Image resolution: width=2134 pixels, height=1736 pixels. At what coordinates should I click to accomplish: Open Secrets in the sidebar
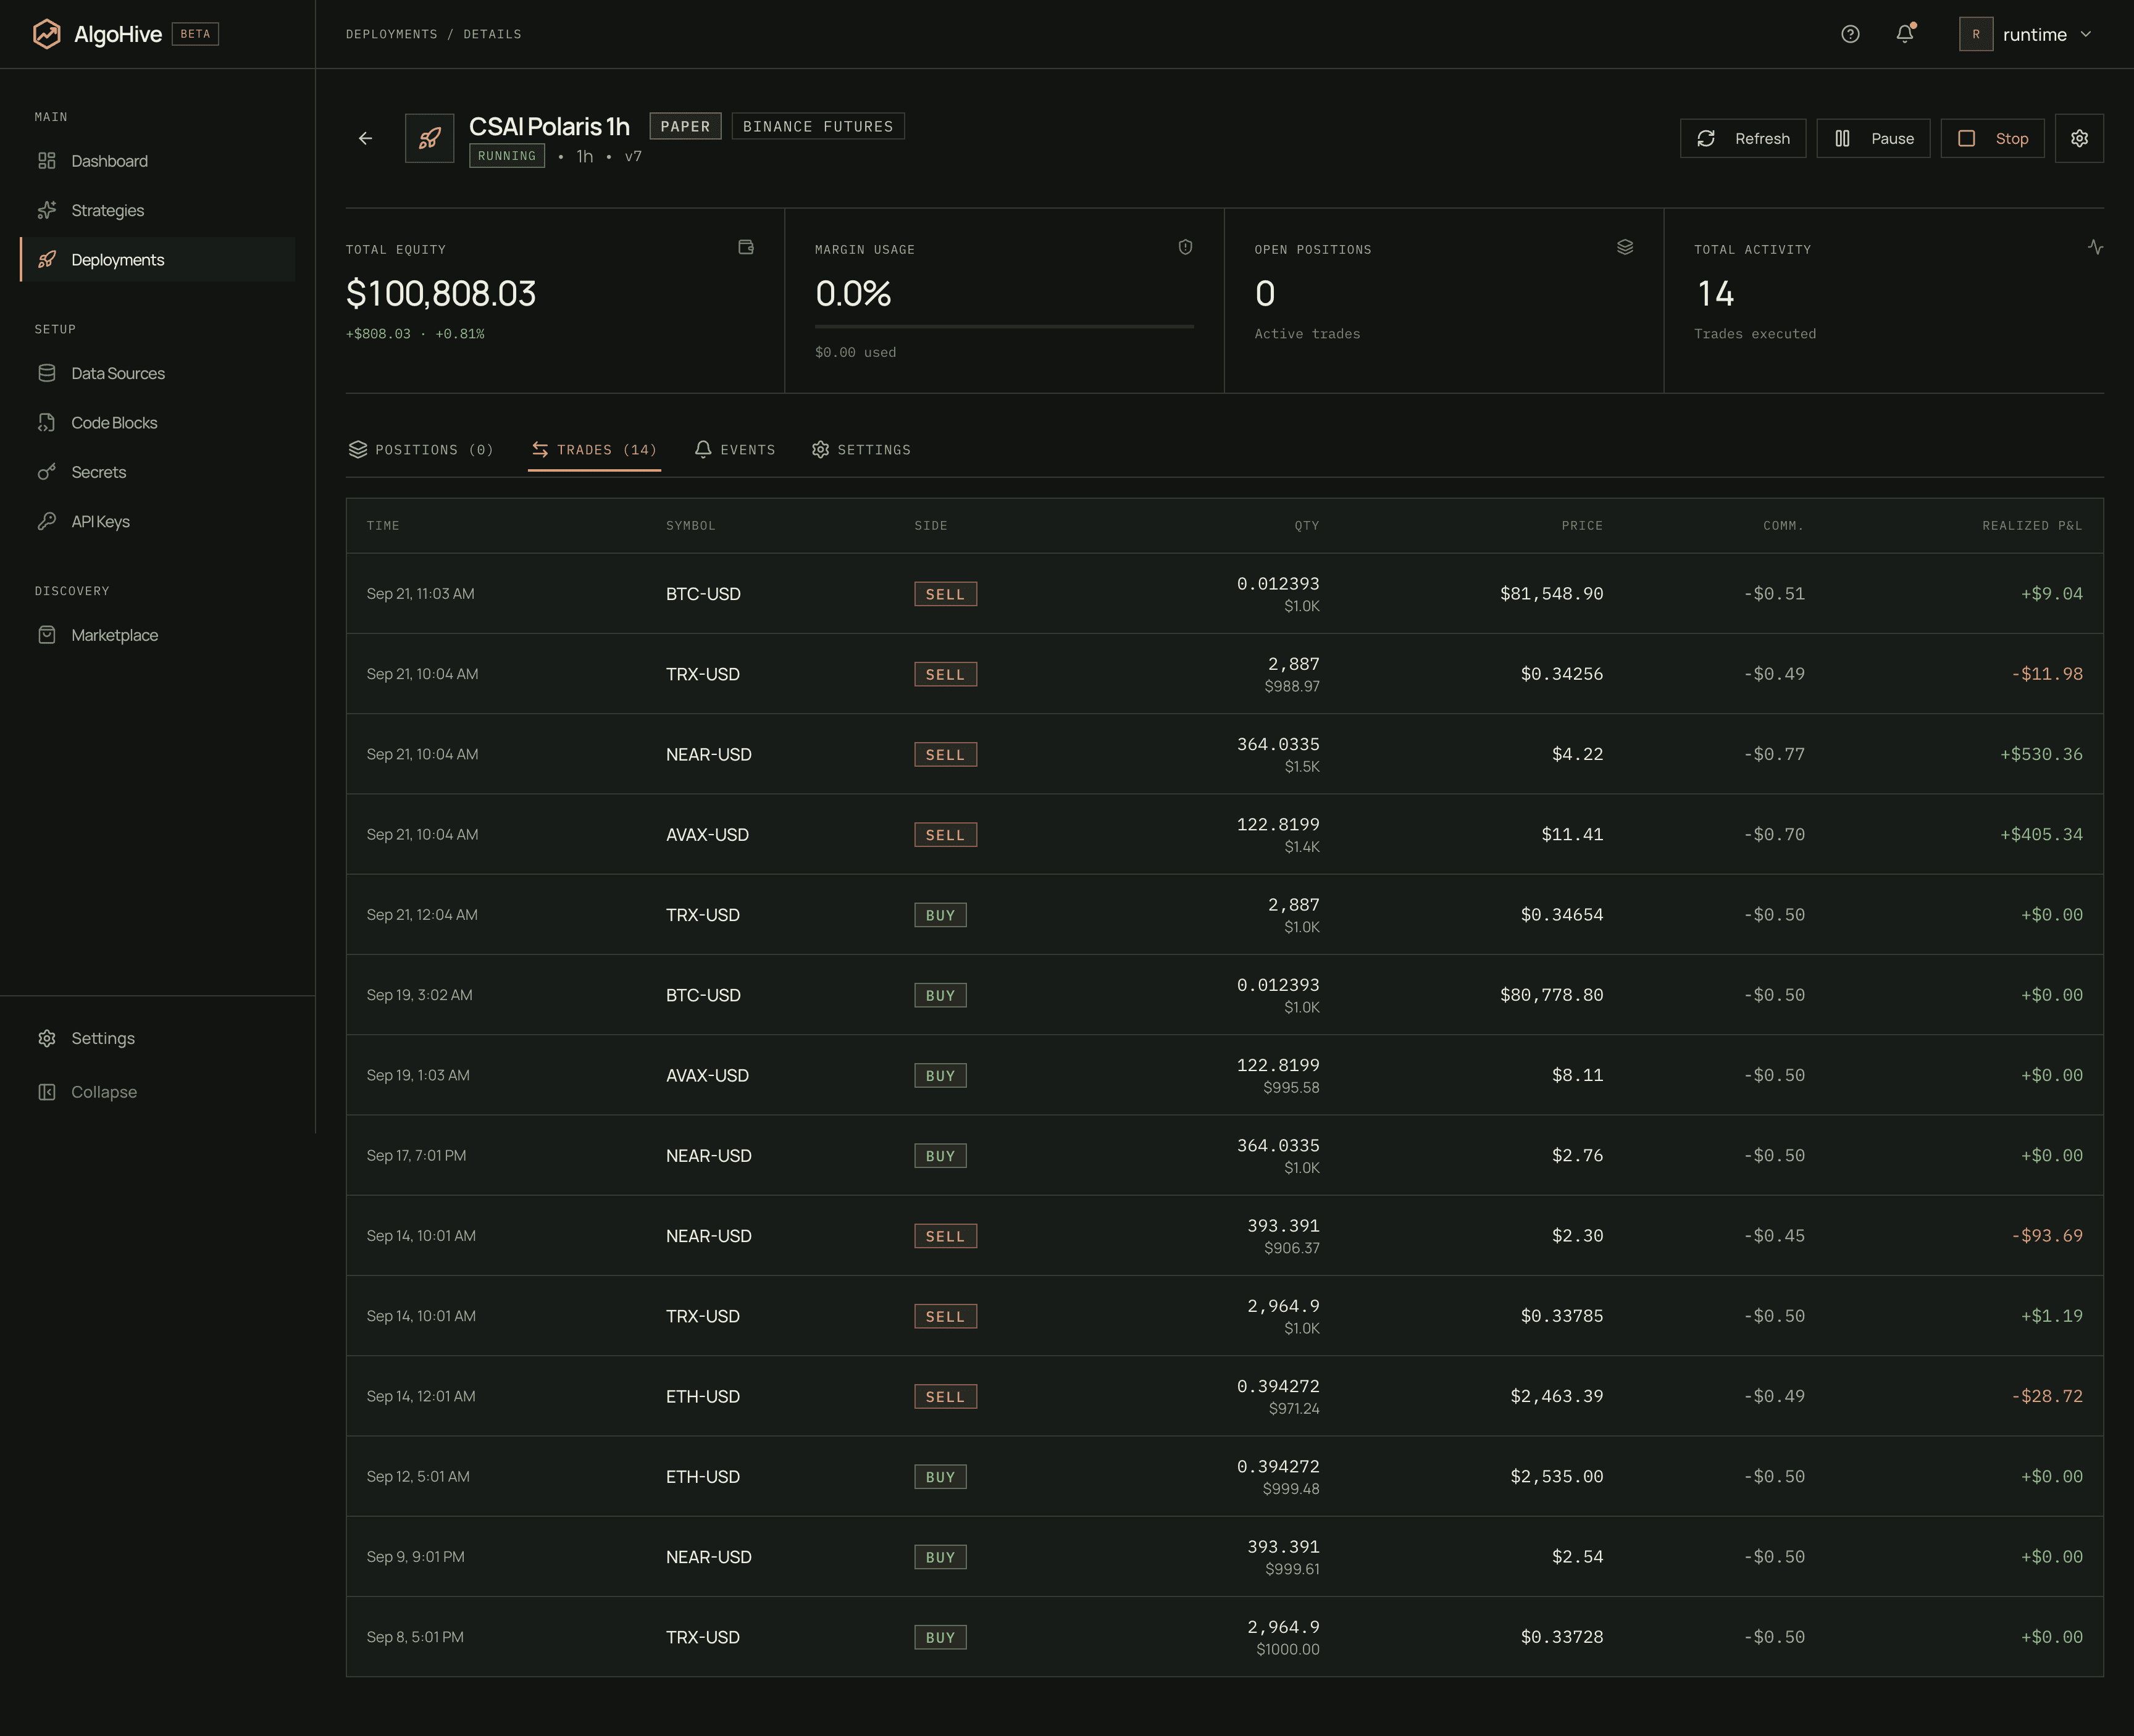158,472
